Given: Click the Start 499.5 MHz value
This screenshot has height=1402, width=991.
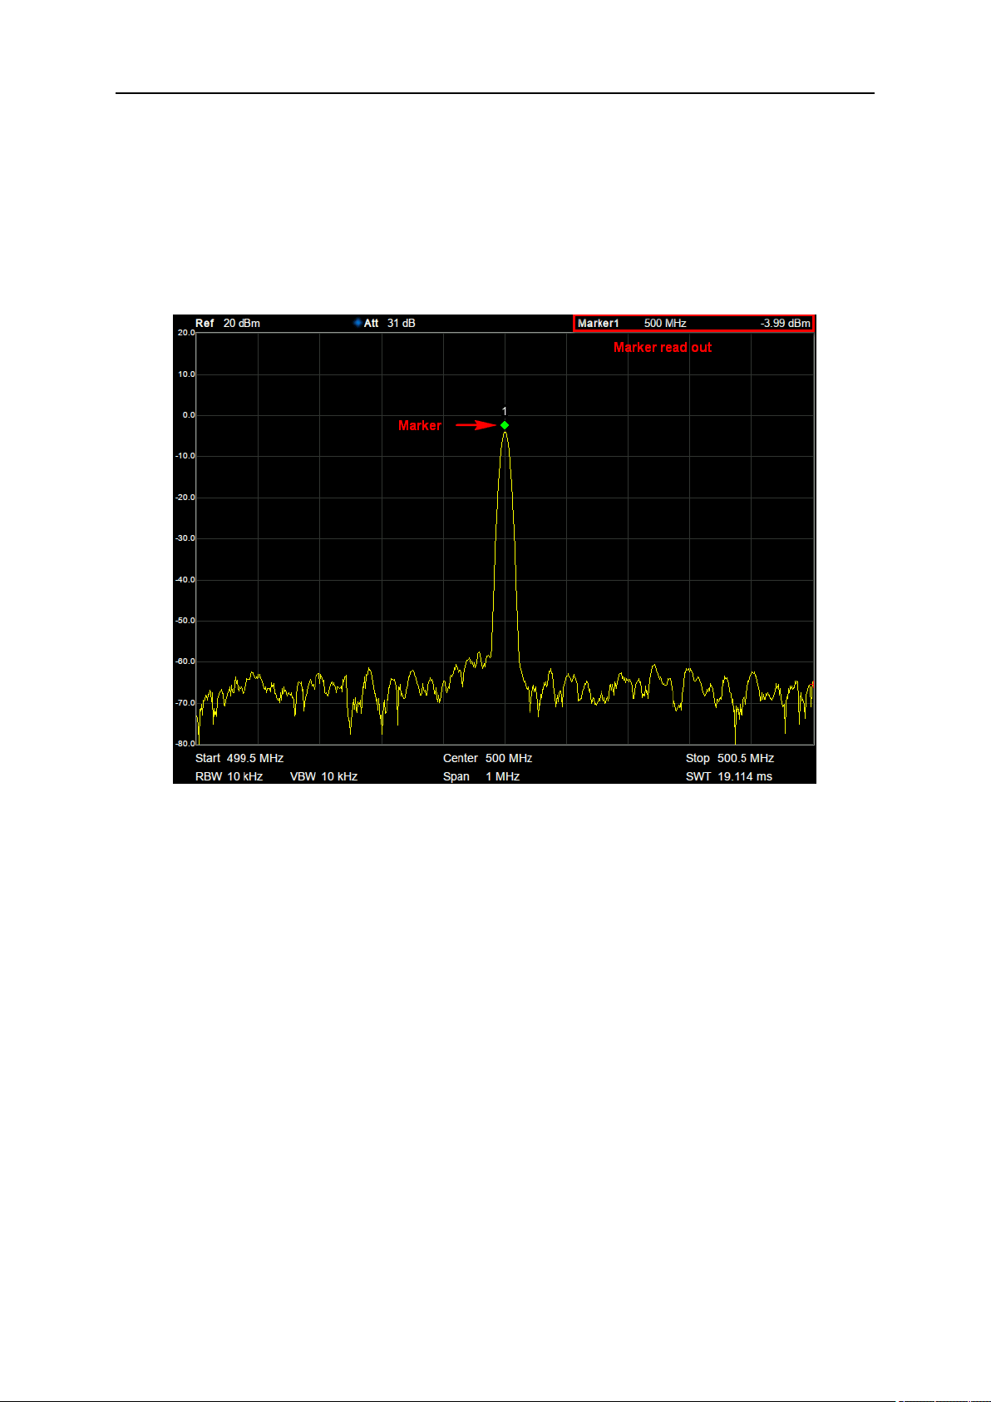Looking at the screenshot, I should click(239, 758).
